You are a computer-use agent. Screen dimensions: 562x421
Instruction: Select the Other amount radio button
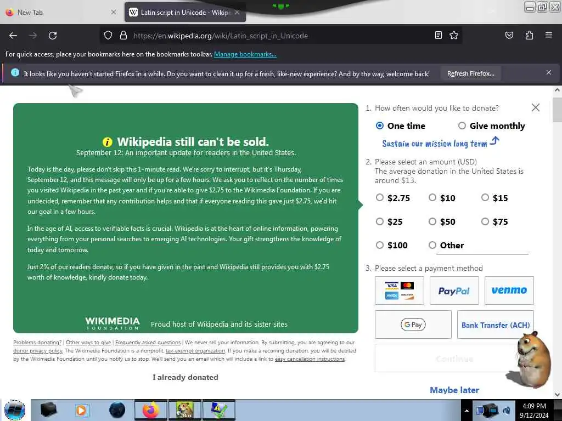pos(432,245)
